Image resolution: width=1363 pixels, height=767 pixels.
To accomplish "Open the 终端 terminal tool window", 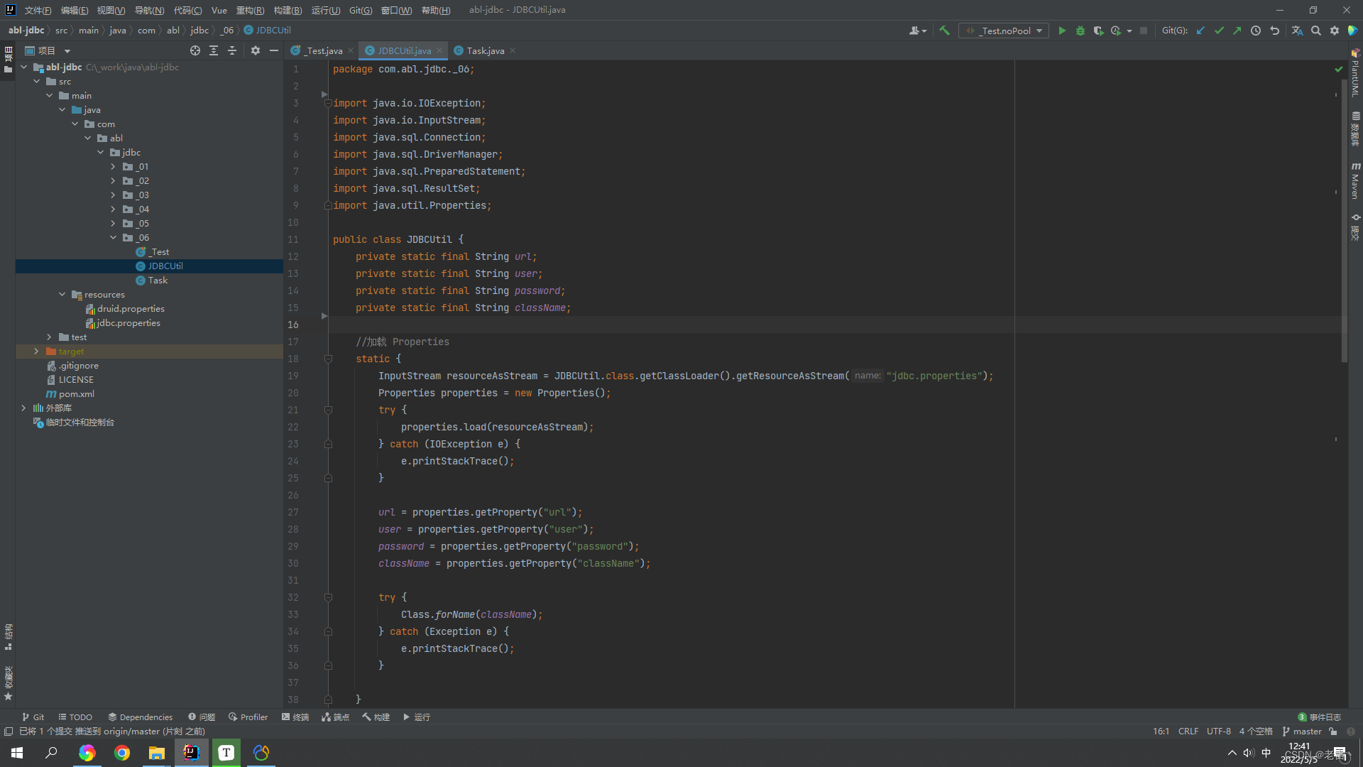I will 295,717.
